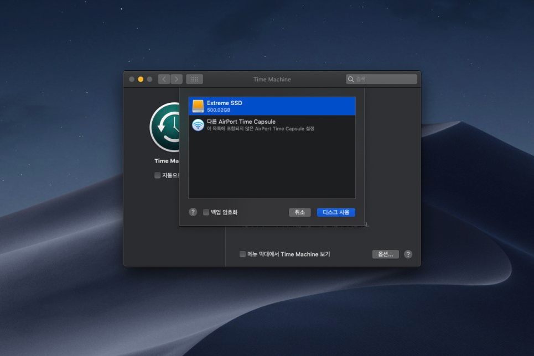Image resolution: width=534 pixels, height=356 pixels.
Task: Click the AirPort Time Capsule Wi-Fi icon
Action: [198, 125]
